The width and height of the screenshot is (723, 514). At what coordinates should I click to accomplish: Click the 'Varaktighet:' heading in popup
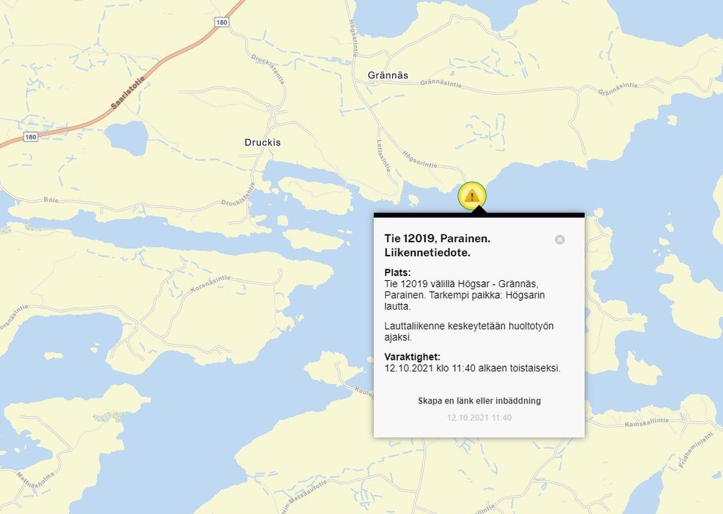point(412,357)
